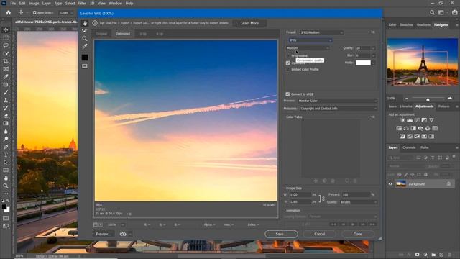Select the Clone Stamp tool
The height and width of the screenshot is (259, 460).
(x=6, y=100)
